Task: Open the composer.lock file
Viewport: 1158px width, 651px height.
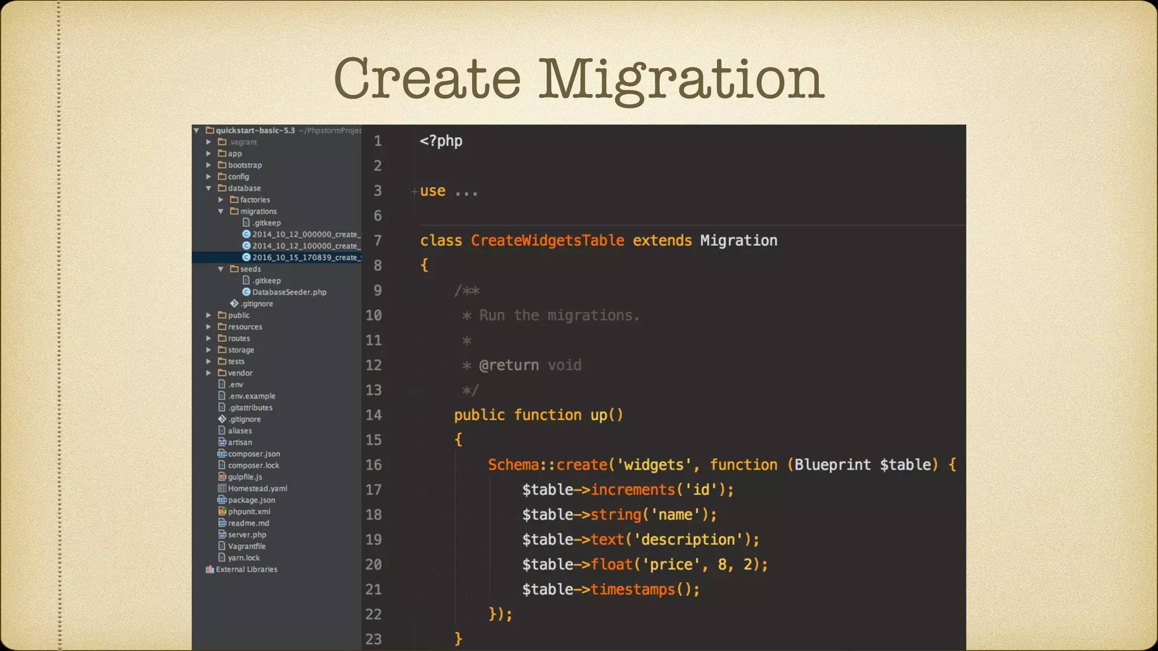Action: click(x=254, y=466)
